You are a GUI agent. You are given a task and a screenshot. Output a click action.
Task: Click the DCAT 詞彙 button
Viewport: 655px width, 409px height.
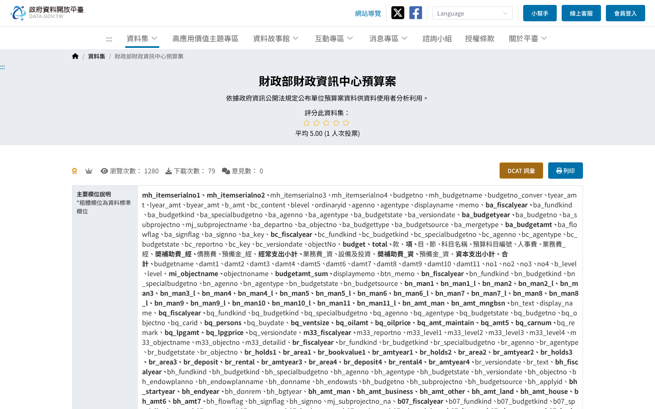click(521, 171)
